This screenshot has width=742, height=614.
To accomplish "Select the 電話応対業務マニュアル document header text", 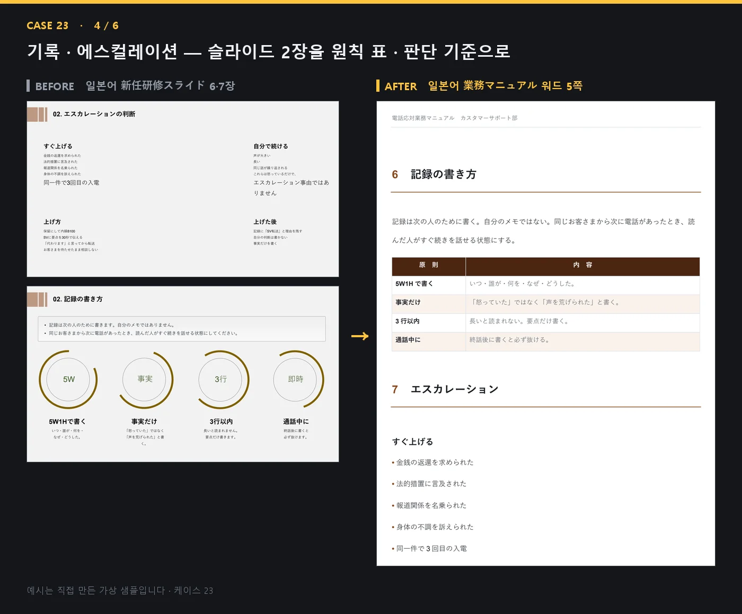I will click(455, 118).
